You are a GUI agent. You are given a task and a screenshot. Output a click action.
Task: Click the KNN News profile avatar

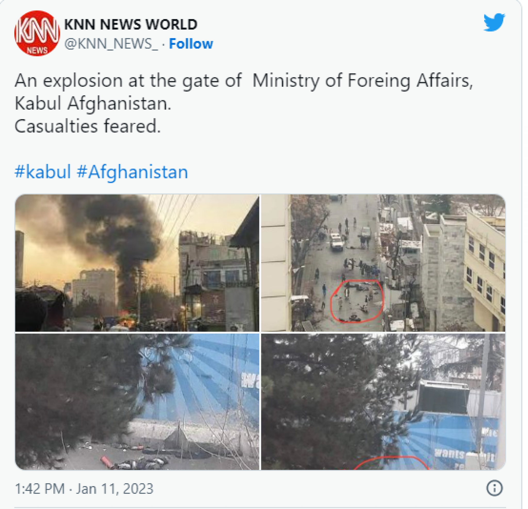37,33
